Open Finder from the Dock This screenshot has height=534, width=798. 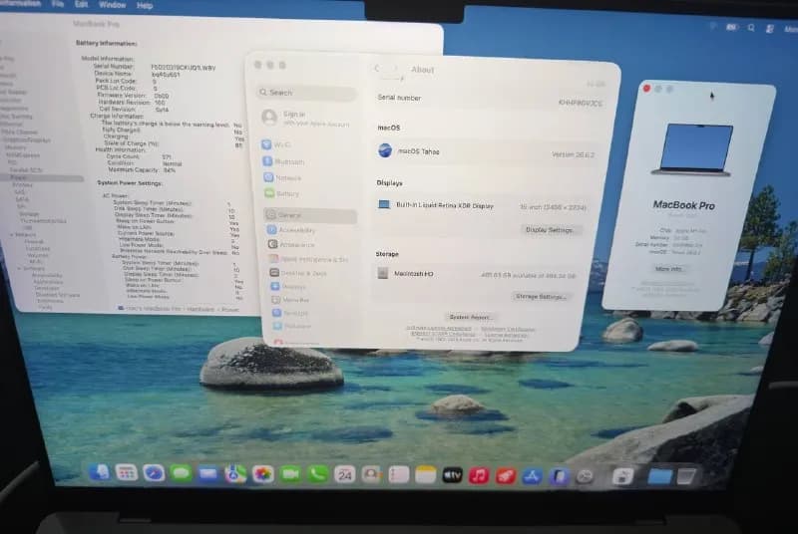pos(99,471)
